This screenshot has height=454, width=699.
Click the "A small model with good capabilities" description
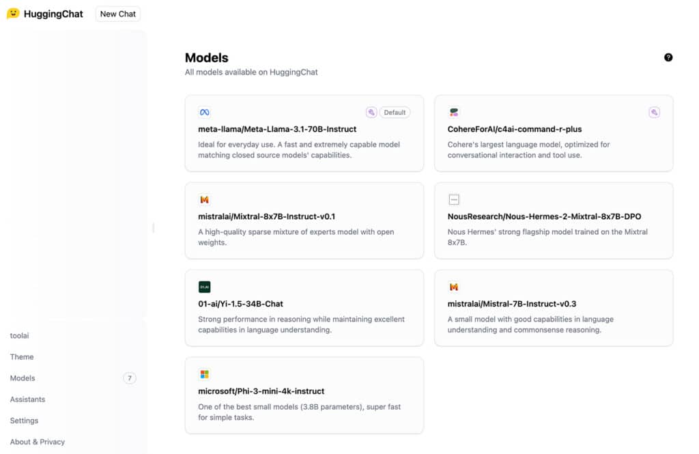coord(530,325)
